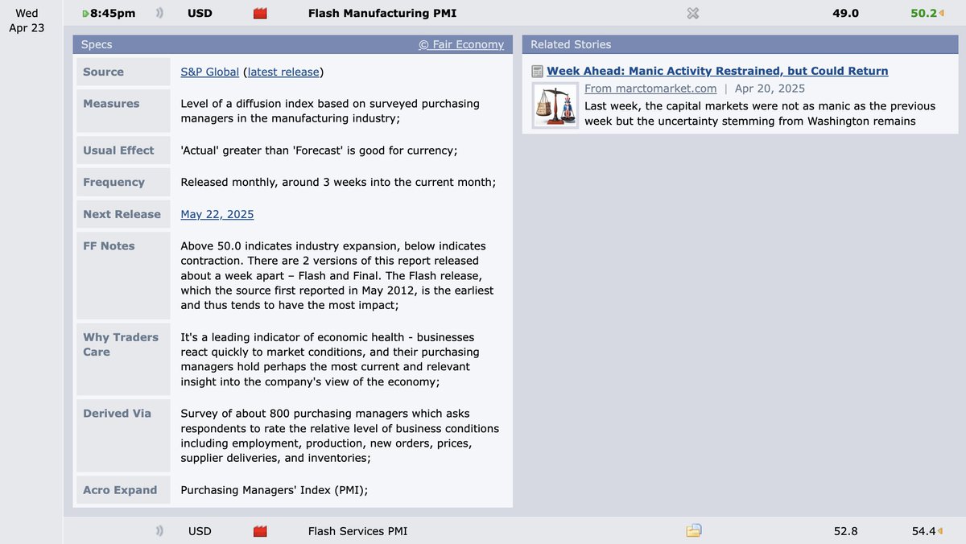Click the 49.0 forecast value
966x544 pixels.
pos(845,13)
